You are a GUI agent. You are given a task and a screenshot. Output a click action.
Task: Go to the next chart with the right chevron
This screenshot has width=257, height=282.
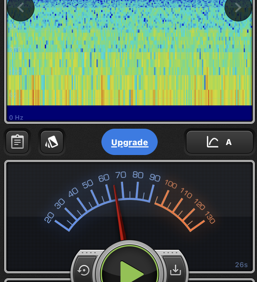click(x=238, y=8)
